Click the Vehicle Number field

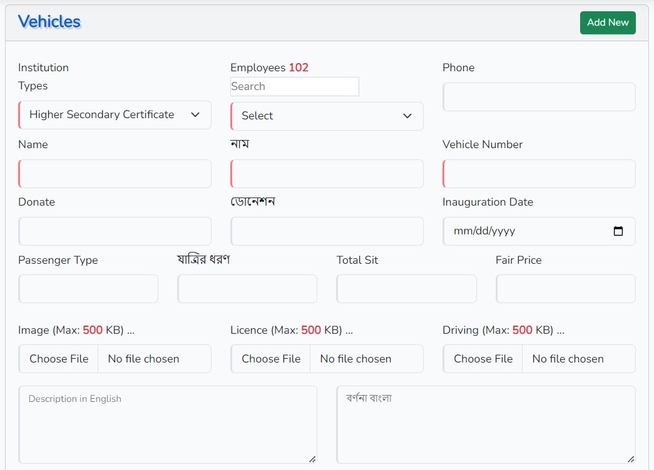pos(539,174)
